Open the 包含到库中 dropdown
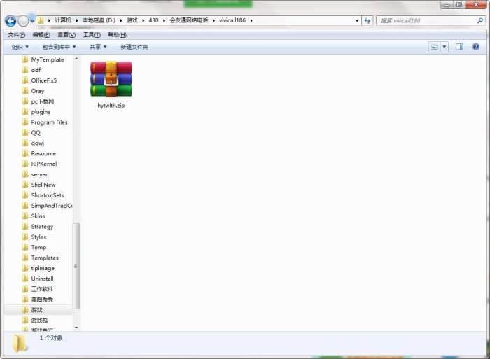This screenshot has width=490, height=359. [x=59, y=47]
